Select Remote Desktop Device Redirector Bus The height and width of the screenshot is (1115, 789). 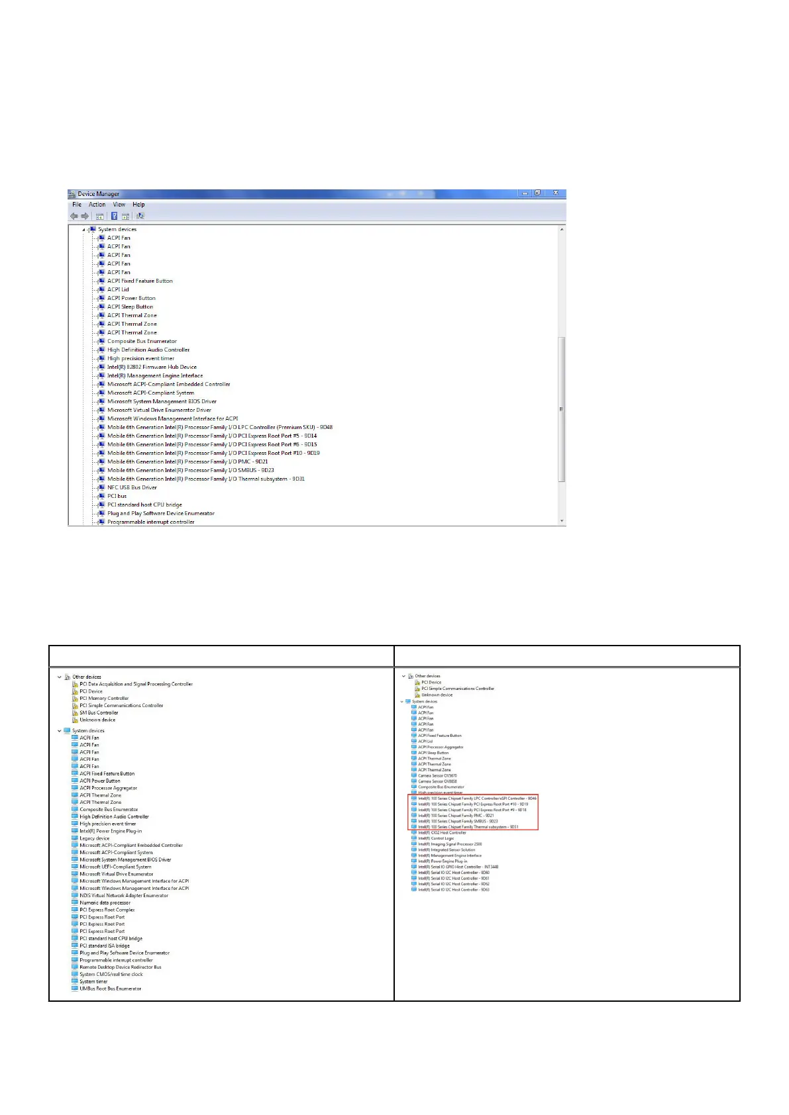pyautogui.click(x=121, y=967)
